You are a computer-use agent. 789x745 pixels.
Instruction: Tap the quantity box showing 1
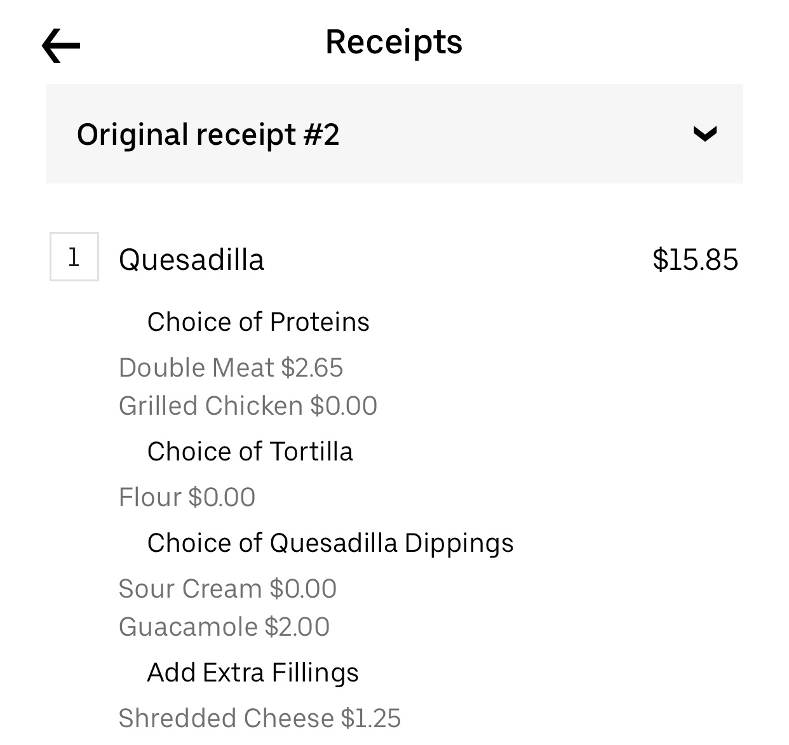point(74,257)
